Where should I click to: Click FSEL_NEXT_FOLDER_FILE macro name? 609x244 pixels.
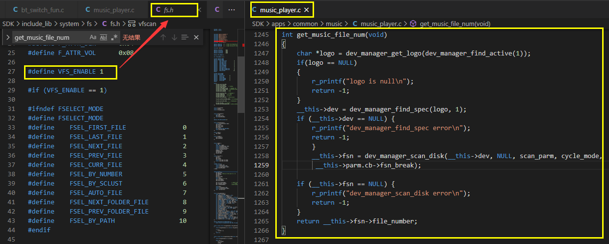[109, 202]
